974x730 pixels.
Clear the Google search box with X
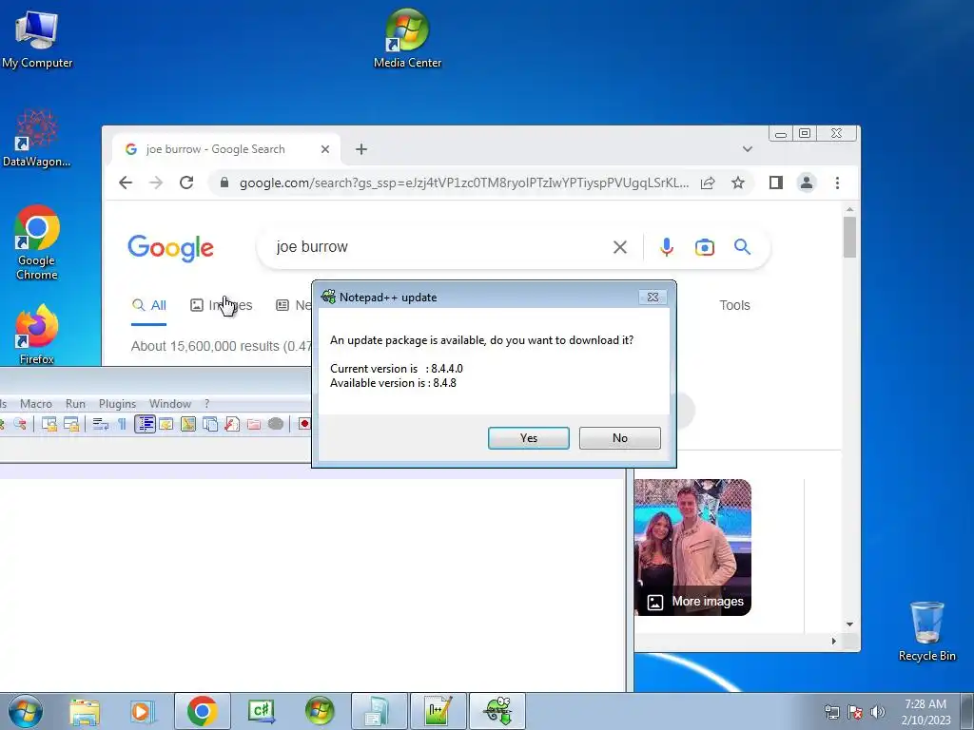620,247
